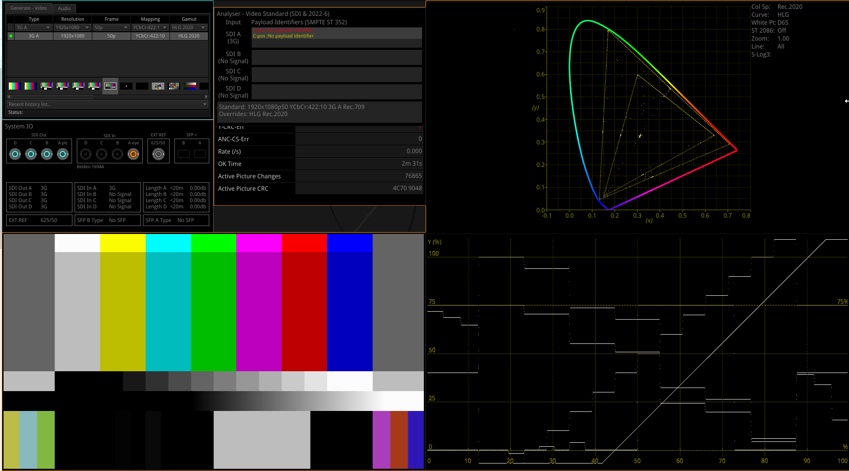Click the SDI In B connector

click(x=117, y=154)
